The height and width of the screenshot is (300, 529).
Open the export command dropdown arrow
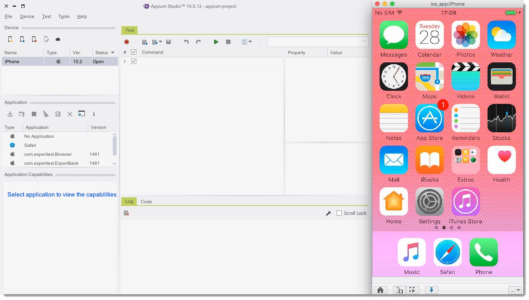click(x=160, y=42)
